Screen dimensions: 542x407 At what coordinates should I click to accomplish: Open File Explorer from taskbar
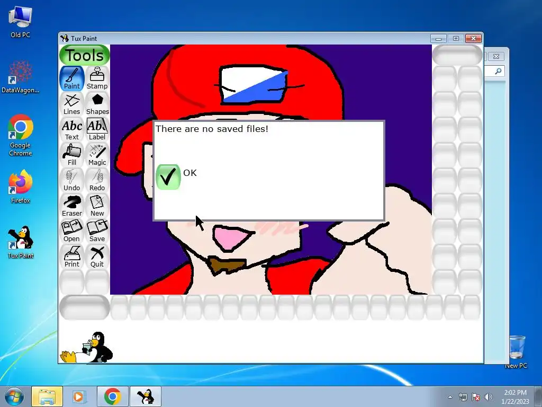pos(47,396)
